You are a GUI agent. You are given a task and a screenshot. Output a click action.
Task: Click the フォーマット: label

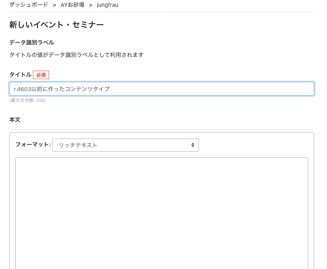click(33, 145)
